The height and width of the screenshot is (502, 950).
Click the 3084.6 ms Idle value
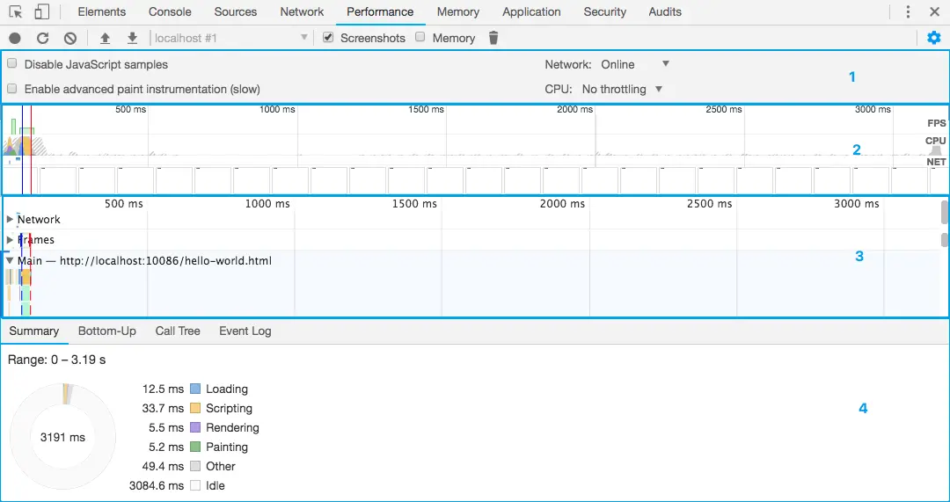[x=157, y=485]
